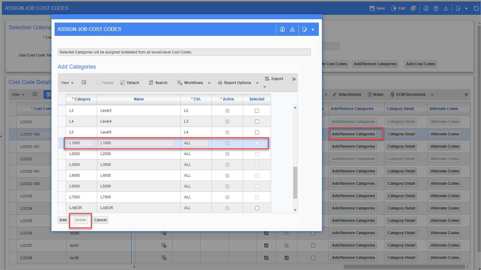This screenshot has height=270, width=481.
Task: Sort by the Category column header
Action: point(82,99)
